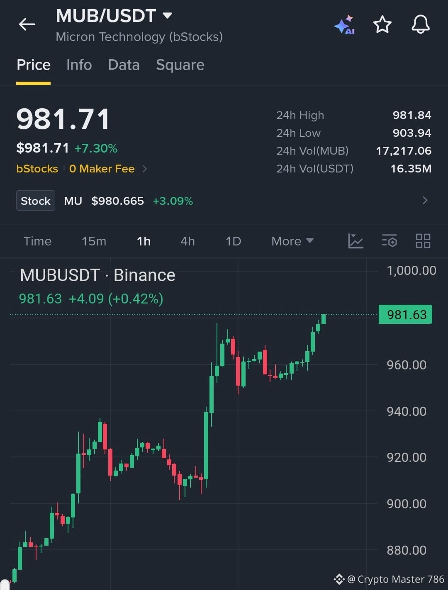The image size is (448, 590).
Task: Tap the 0 Maker Fee link
Action: tap(102, 169)
